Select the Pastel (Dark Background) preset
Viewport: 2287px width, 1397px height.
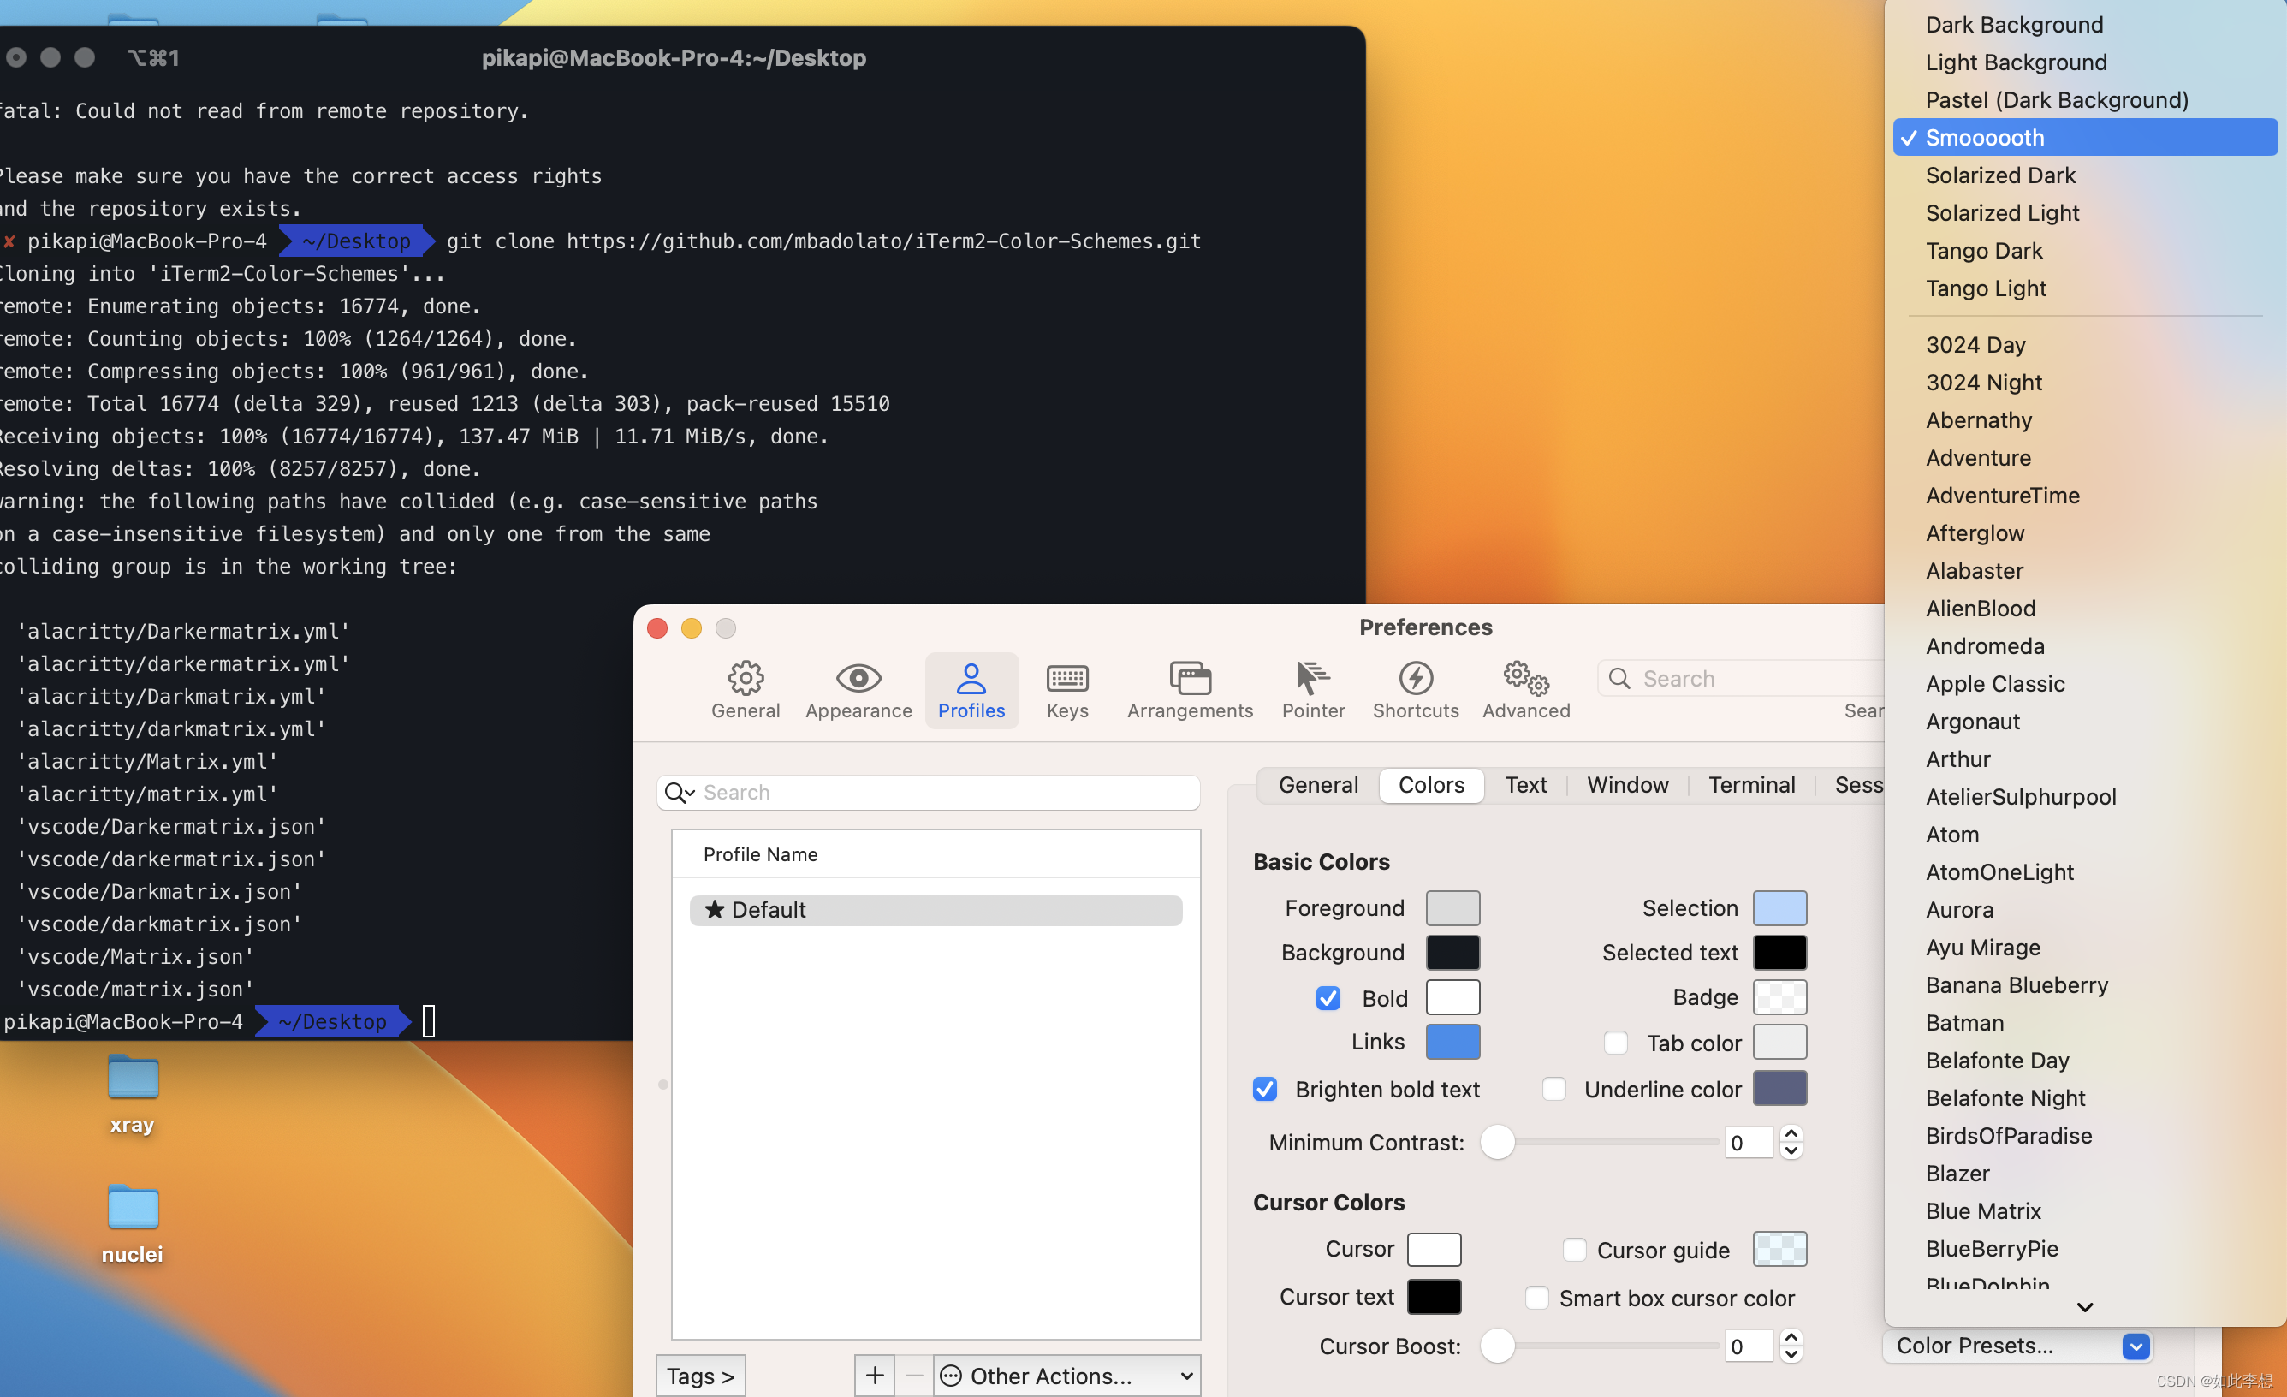point(2084,100)
